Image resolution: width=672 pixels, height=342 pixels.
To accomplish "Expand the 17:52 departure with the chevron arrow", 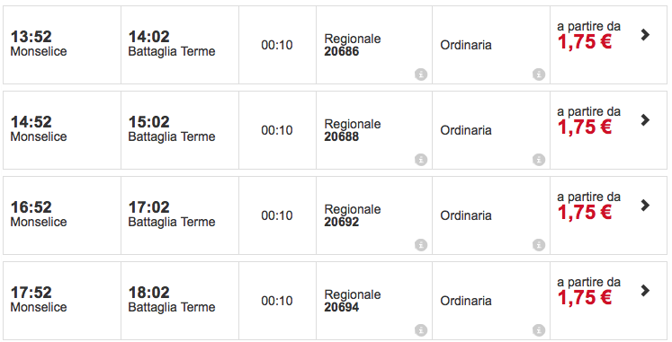I will tap(645, 290).
